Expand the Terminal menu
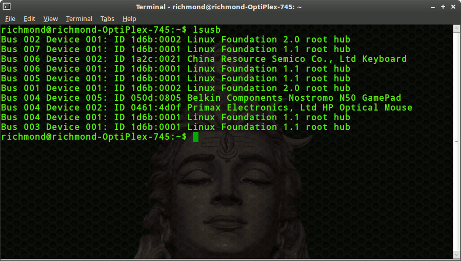 (x=79, y=19)
